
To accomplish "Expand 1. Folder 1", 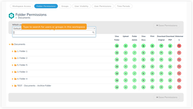I will [12, 51].
